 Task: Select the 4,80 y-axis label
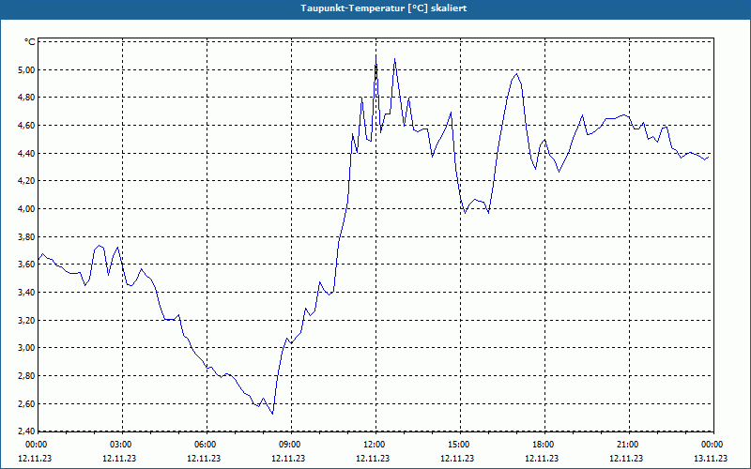point(27,98)
